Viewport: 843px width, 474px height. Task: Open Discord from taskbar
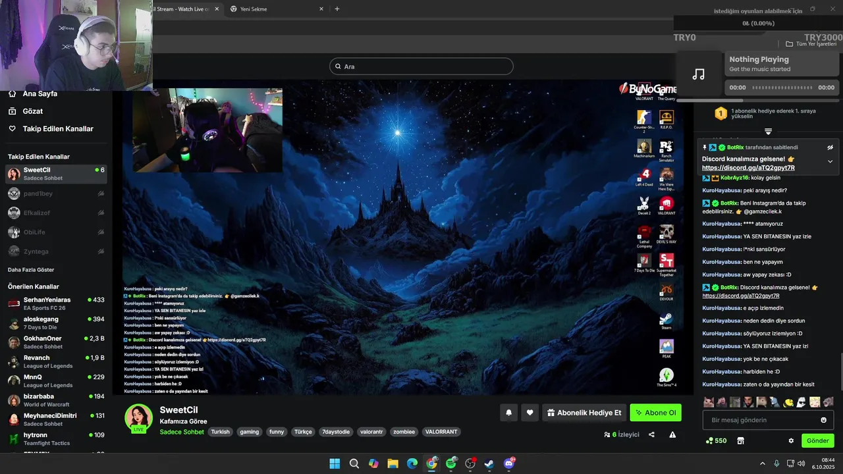[x=509, y=463]
